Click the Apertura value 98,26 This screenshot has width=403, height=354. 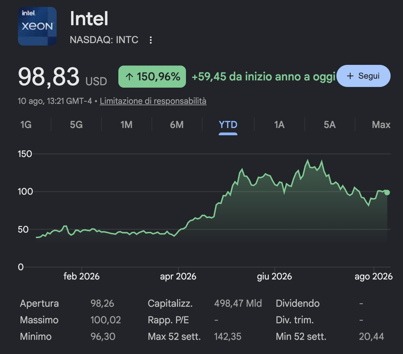pos(102,303)
